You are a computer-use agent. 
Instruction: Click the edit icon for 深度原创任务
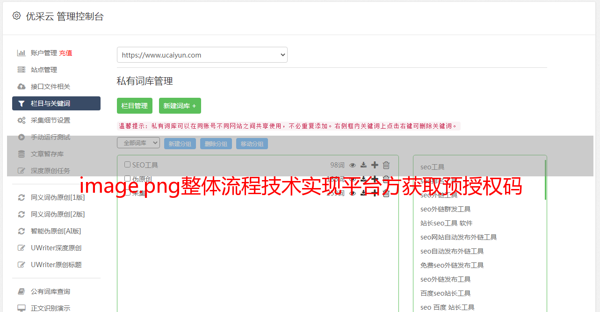[22, 171]
